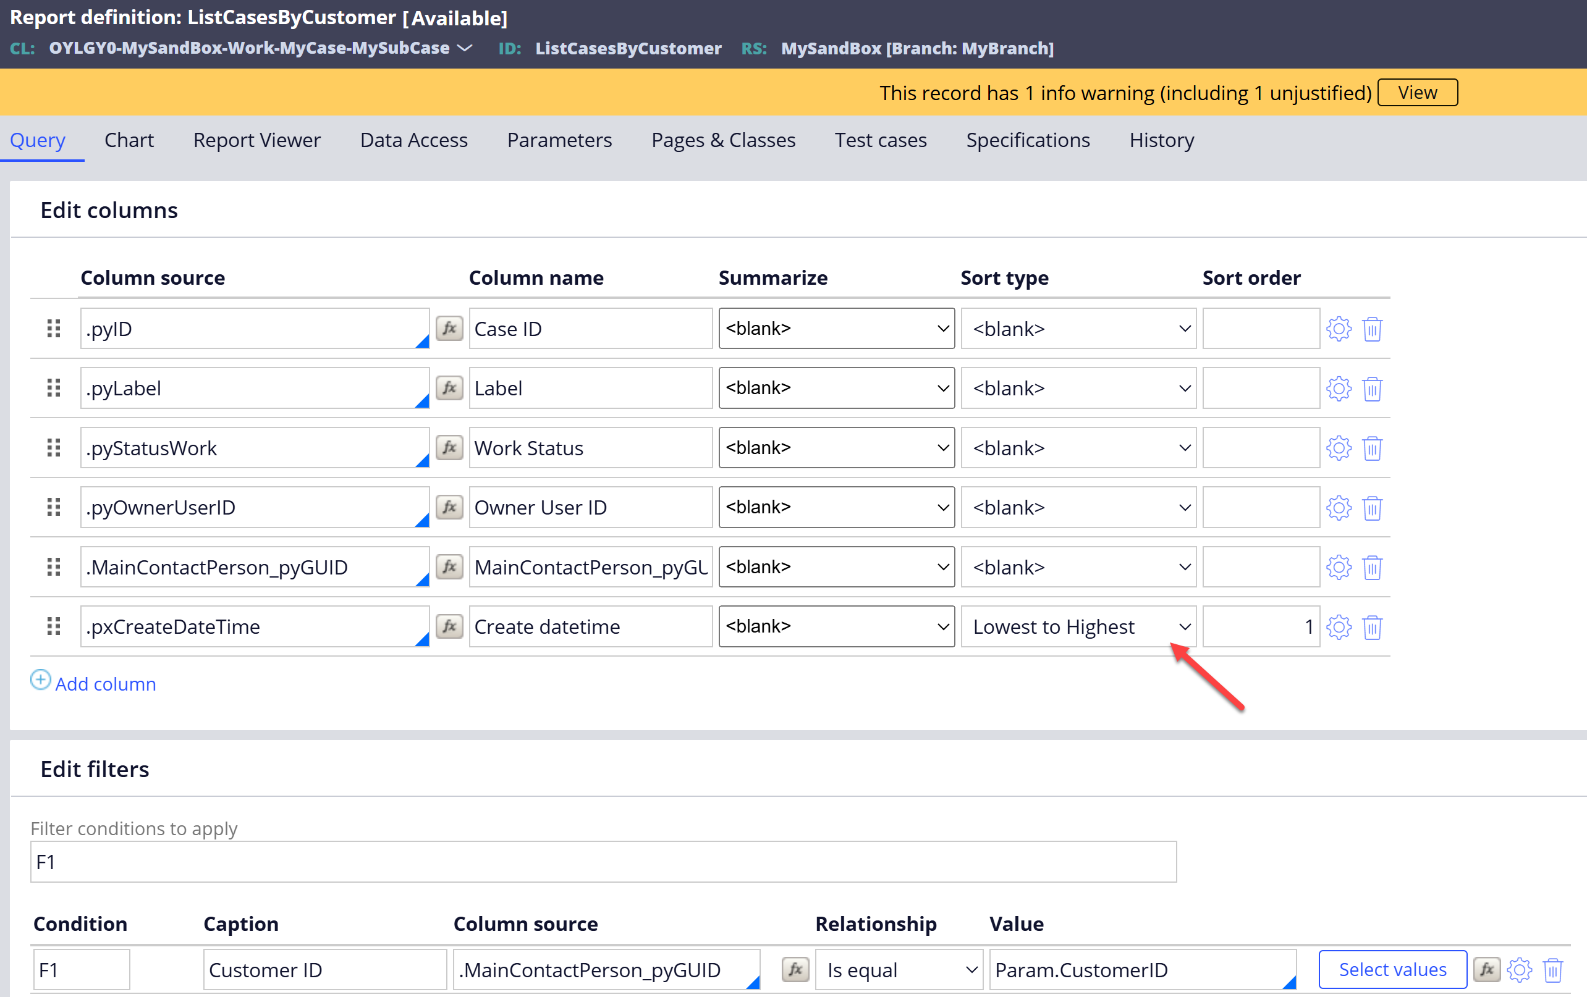Click the Add column link
1587x997 pixels.
[106, 683]
